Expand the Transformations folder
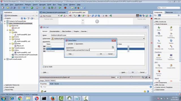Viewport: 181px width, 101px height. pyautogui.click(x=10, y=48)
